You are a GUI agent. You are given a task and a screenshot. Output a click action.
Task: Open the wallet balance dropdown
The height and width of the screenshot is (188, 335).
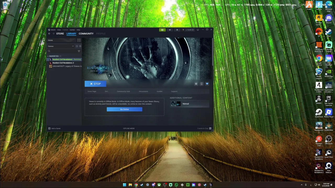tap(190, 30)
